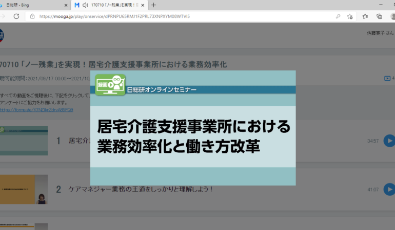The image size is (395, 230).
Task: Click the 日総研オンラインセミナー video logo icon
Action: [x=110, y=84]
